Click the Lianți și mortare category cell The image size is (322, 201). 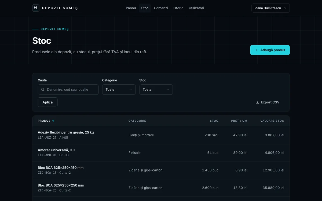(141, 135)
